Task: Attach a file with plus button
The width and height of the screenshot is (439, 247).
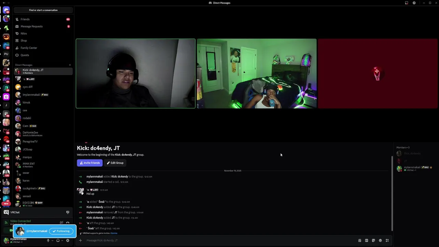Action: [x=80, y=240]
